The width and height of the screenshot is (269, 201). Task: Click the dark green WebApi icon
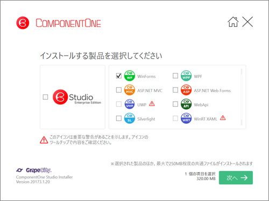(186, 104)
